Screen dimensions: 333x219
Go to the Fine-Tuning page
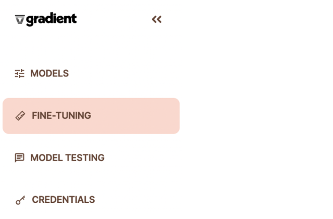91,116
